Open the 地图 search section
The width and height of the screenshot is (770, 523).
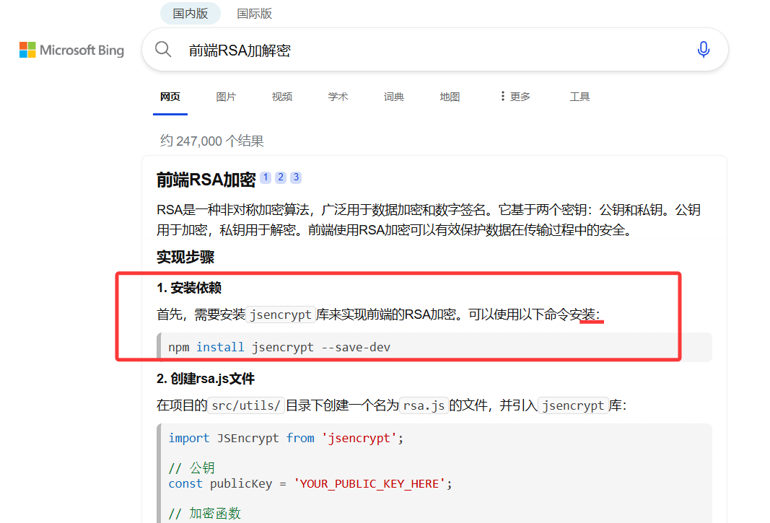[450, 96]
